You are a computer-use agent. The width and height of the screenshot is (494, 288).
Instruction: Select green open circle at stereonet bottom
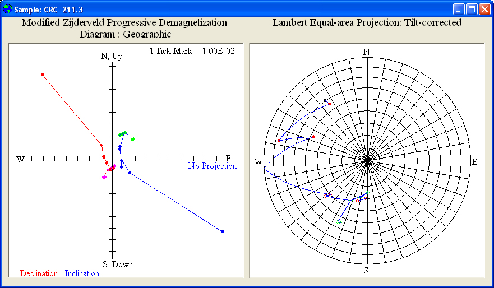(x=339, y=222)
